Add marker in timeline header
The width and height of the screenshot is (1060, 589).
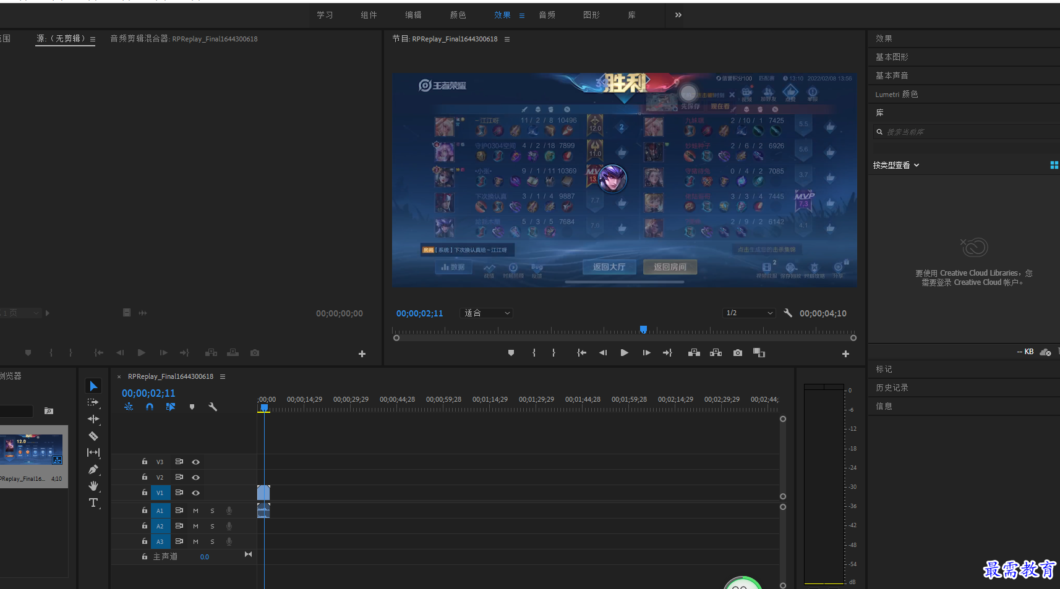(192, 407)
